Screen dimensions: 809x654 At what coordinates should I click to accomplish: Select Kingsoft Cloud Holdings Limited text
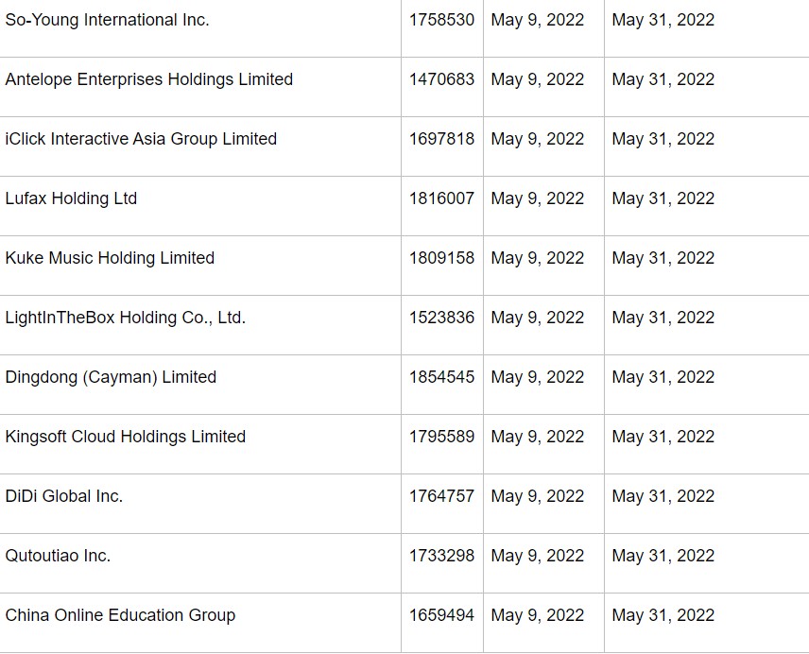pos(125,437)
